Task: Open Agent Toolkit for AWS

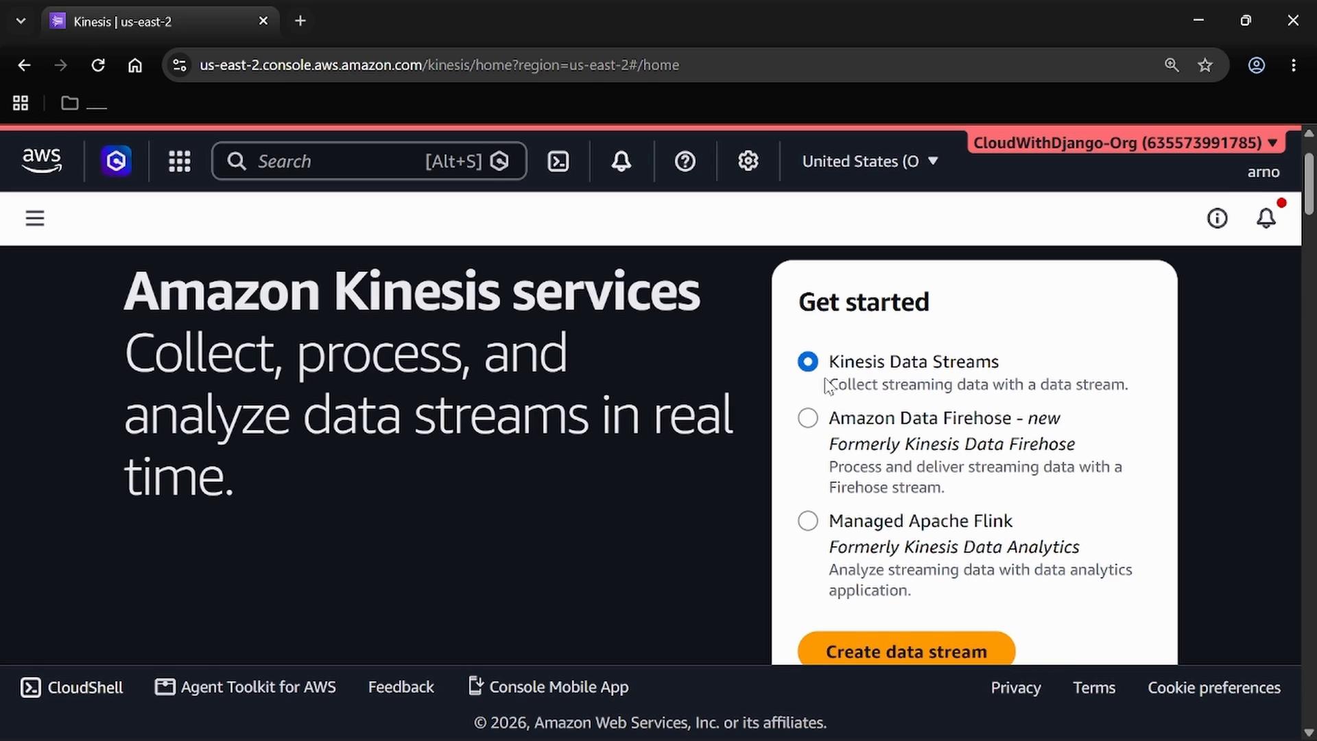Action: pos(246,687)
